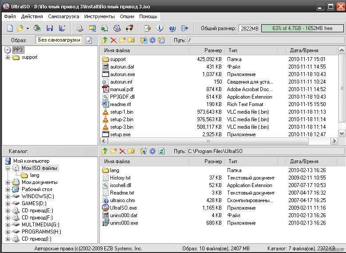
Task: Click New Folder icon in image pane toolbar
Action: pyautogui.click(x=122, y=40)
